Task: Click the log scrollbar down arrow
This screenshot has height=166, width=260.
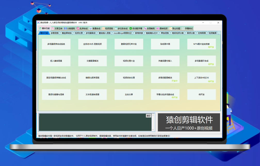Action: 153,130
